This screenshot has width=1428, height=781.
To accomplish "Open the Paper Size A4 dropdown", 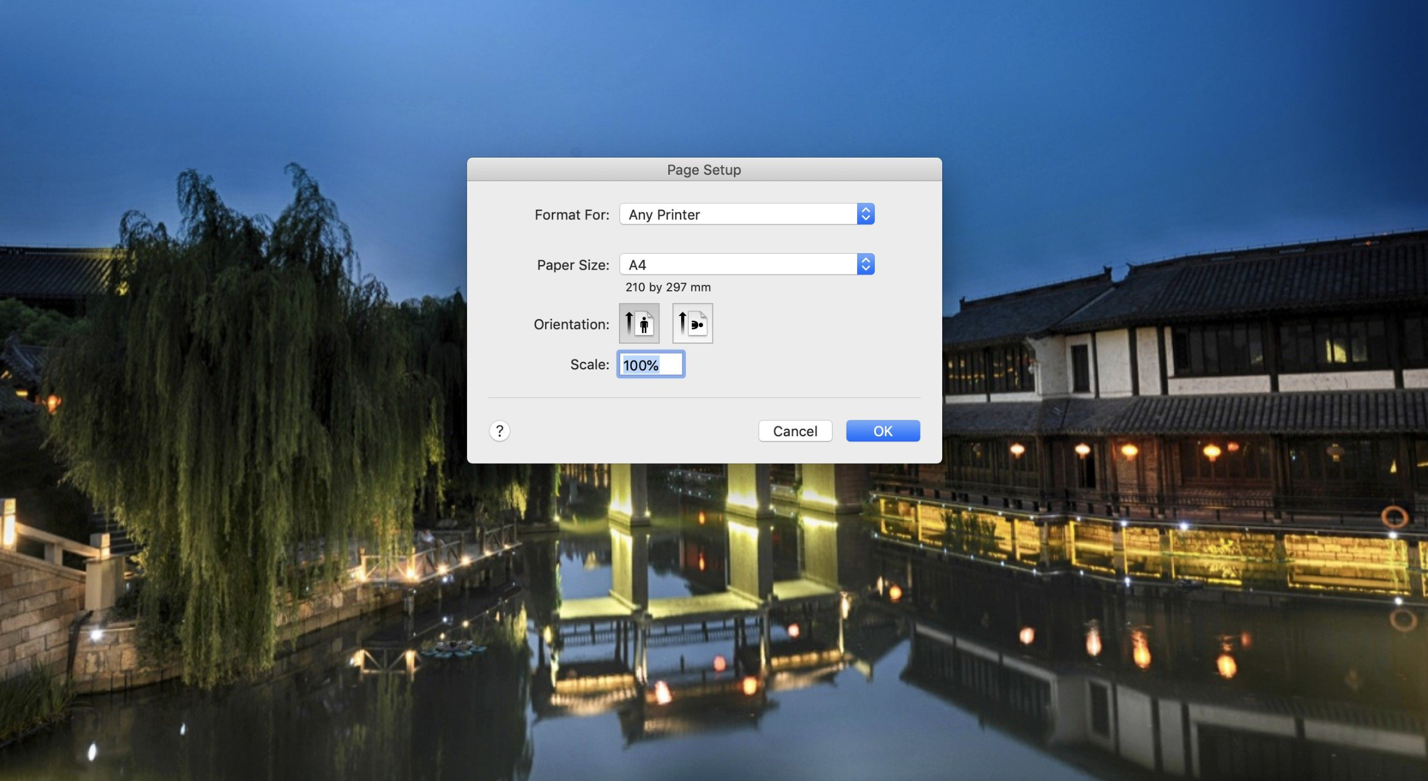I will coord(747,264).
